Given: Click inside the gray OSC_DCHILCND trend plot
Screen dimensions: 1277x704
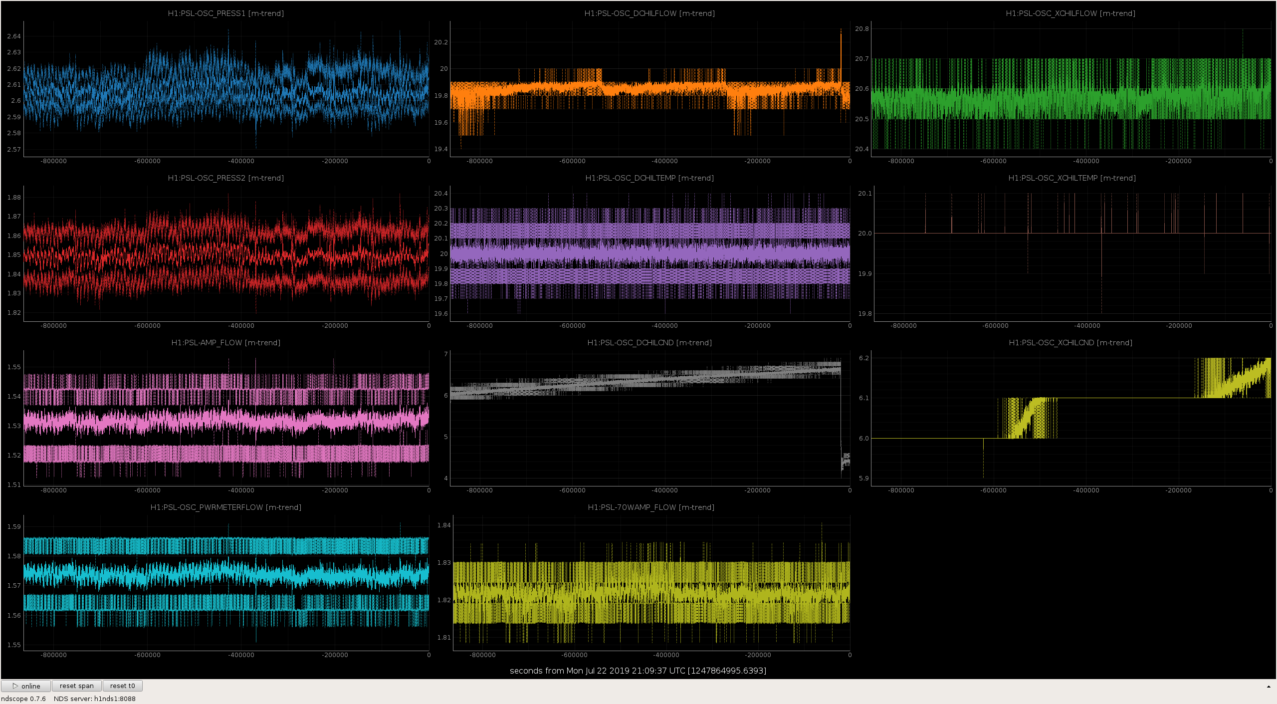Looking at the screenshot, I should [650, 418].
